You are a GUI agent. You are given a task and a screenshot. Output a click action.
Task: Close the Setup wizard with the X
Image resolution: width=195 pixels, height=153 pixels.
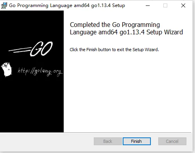tap(183, 5)
